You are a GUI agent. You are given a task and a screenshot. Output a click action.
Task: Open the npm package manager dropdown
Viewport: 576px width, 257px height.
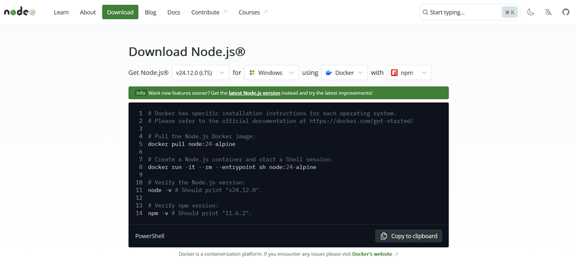click(410, 72)
